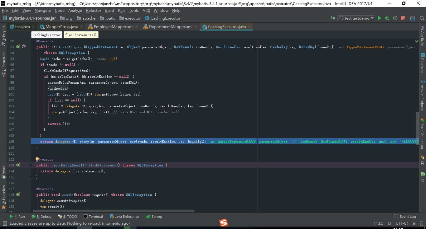The height and width of the screenshot is (229, 426).
Task: Stop the running process
Action: pyautogui.click(x=403, y=18)
